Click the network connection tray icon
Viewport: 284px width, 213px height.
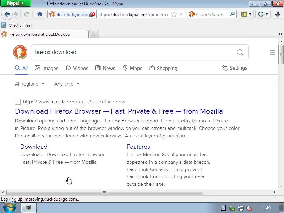[241, 208]
